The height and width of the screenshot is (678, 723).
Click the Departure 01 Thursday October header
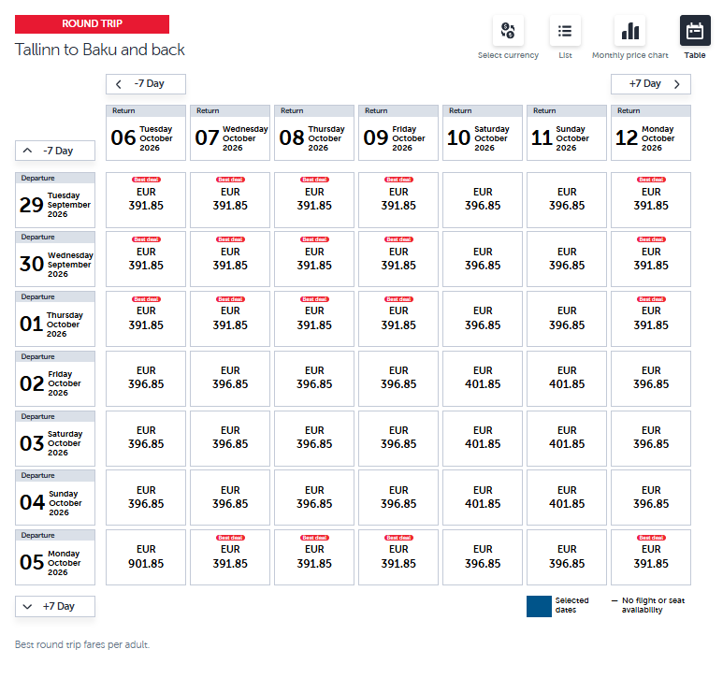pos(55,319)
